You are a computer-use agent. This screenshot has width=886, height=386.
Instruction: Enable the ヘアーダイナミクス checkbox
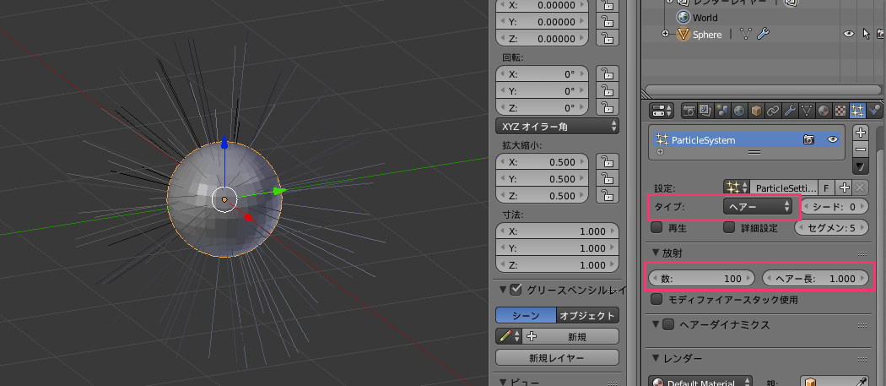(x=669, y=324)
